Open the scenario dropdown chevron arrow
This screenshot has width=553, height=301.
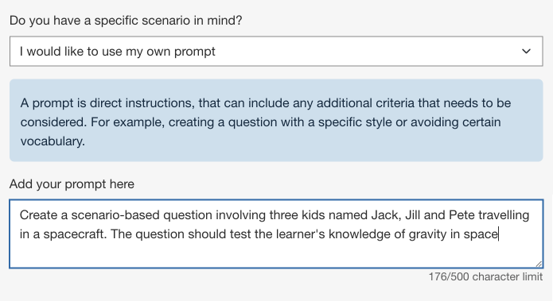pyautogui.click(x=526, y=52)
